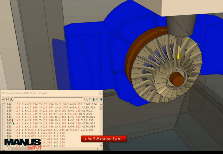Screen dimensions: 223x154
Task: Click the magnifying glass search icon
Action: [86, 100]
